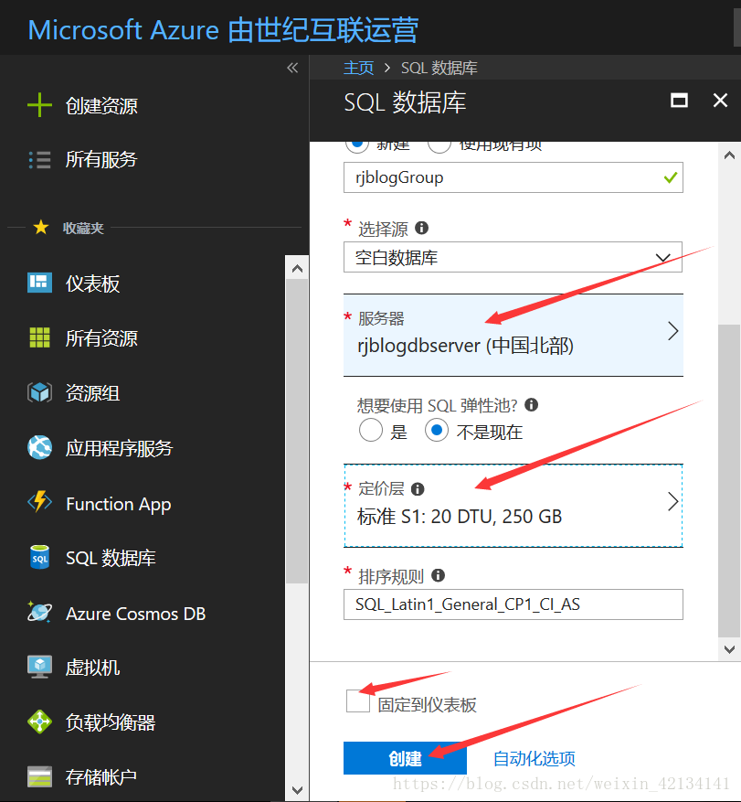Viewport: 741px width, 802px height.
Task: Click scroll-up arrow of sidebar favorites
Action: click(x=297, y=269)
